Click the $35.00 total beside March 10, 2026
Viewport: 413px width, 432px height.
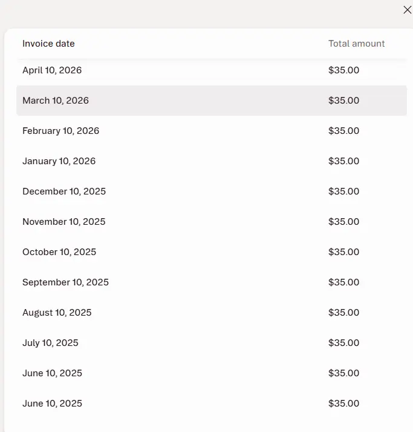(343, 101)
